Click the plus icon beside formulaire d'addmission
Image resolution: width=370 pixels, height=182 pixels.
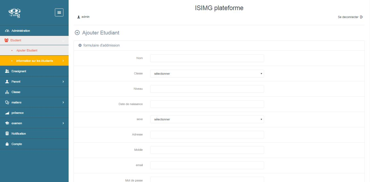click(80, 45)
